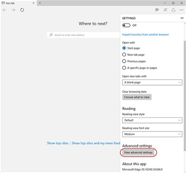
Task: Pin the Settings pane with pin icon
Action: (182, 18)
